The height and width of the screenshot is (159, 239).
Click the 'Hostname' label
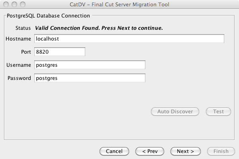[18, 39]
